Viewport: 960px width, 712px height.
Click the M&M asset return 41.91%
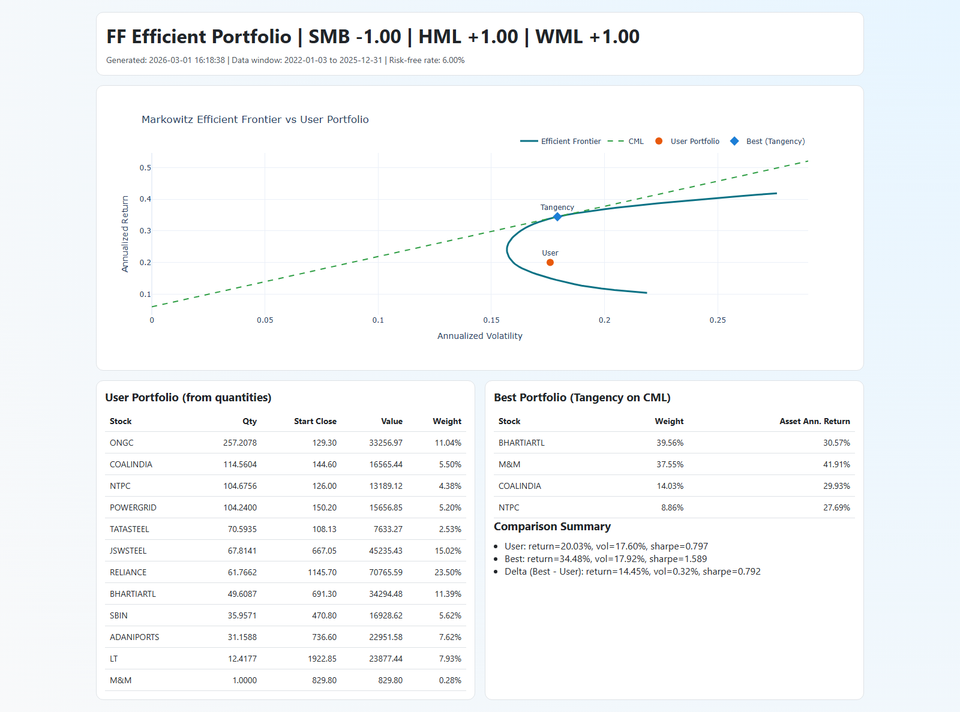tap(837, 464)
